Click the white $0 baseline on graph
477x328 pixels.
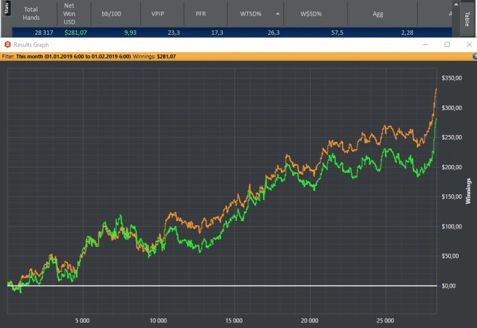point(222,286)
